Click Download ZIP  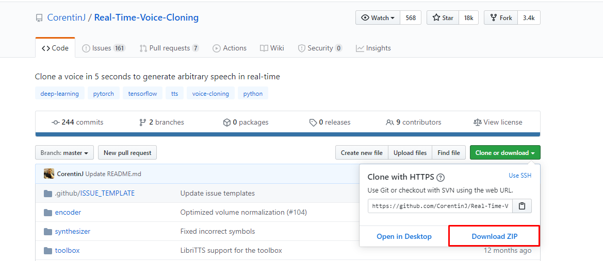494,236
